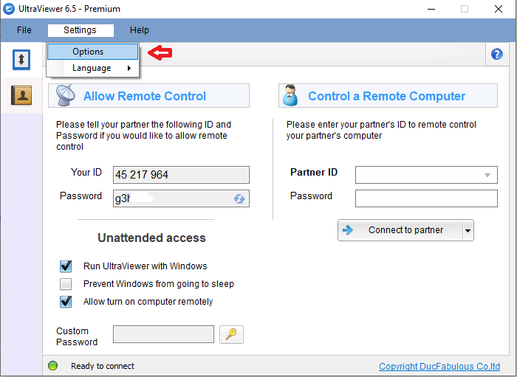The width and height of the screenshot is (517, 377).
Task: Expand the Partner ID dropdown list
Action: [487, 175]
